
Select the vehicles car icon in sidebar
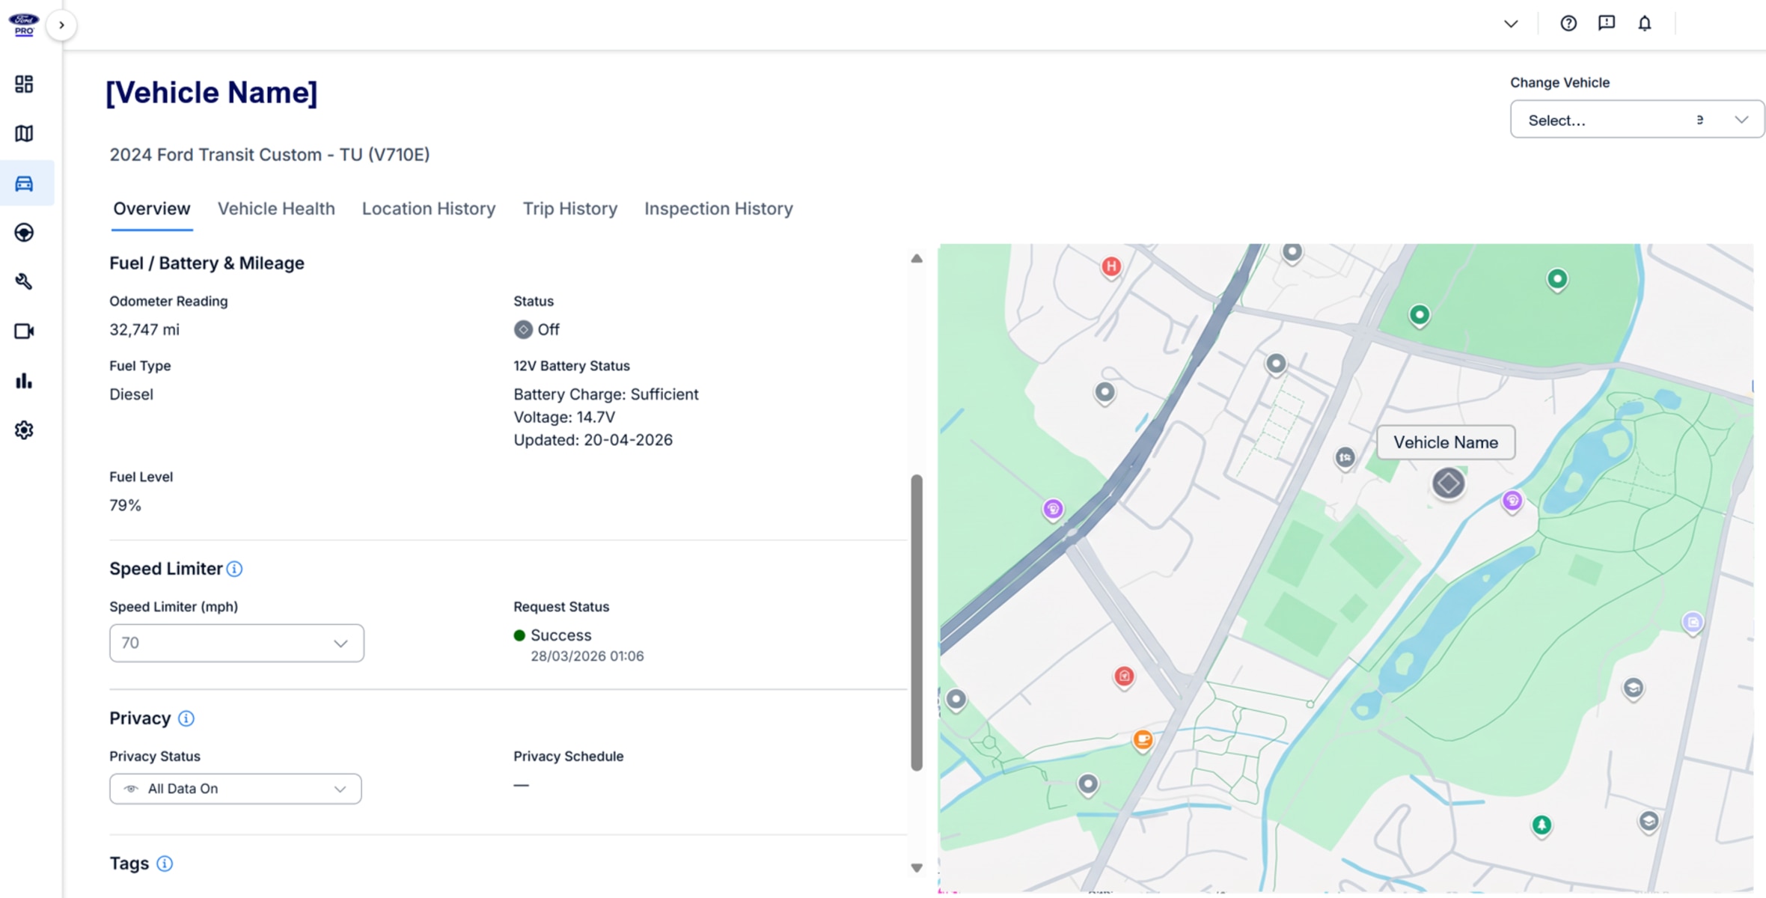[24, 183]
